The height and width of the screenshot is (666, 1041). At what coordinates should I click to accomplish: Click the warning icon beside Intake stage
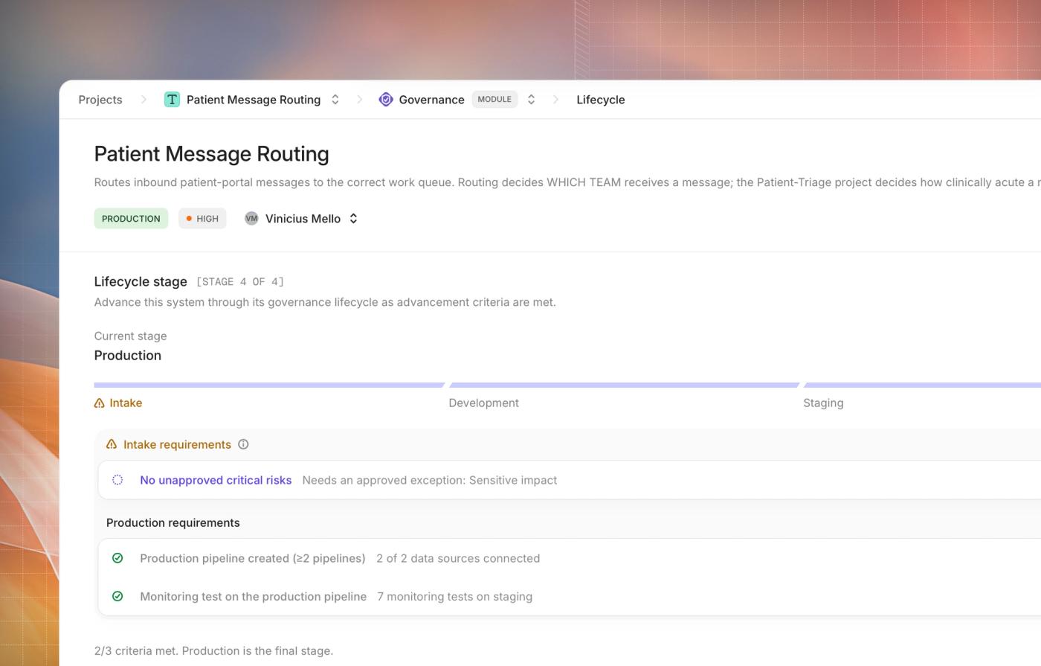pyautogui.click(x=100, y=403)
